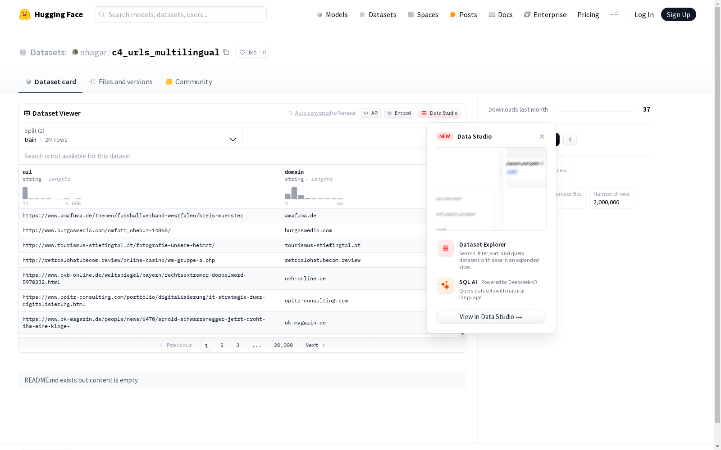Click the opitz-consulting.com URL cell
The height and width of the screenshot is (450, 721).
point(150,301)
